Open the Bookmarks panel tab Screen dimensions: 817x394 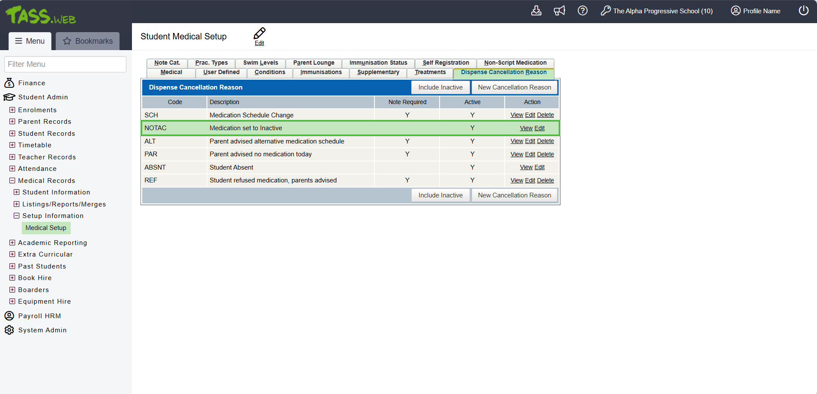pyautogui.click(x=88, y=41)
